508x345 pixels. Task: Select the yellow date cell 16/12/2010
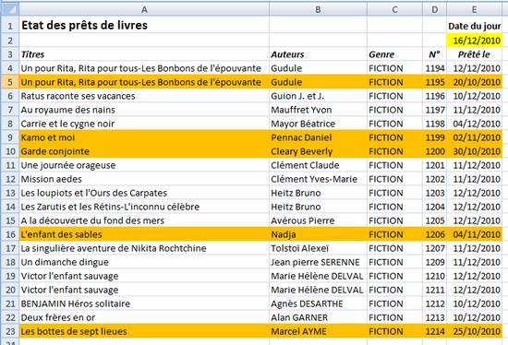coord(475,41)
